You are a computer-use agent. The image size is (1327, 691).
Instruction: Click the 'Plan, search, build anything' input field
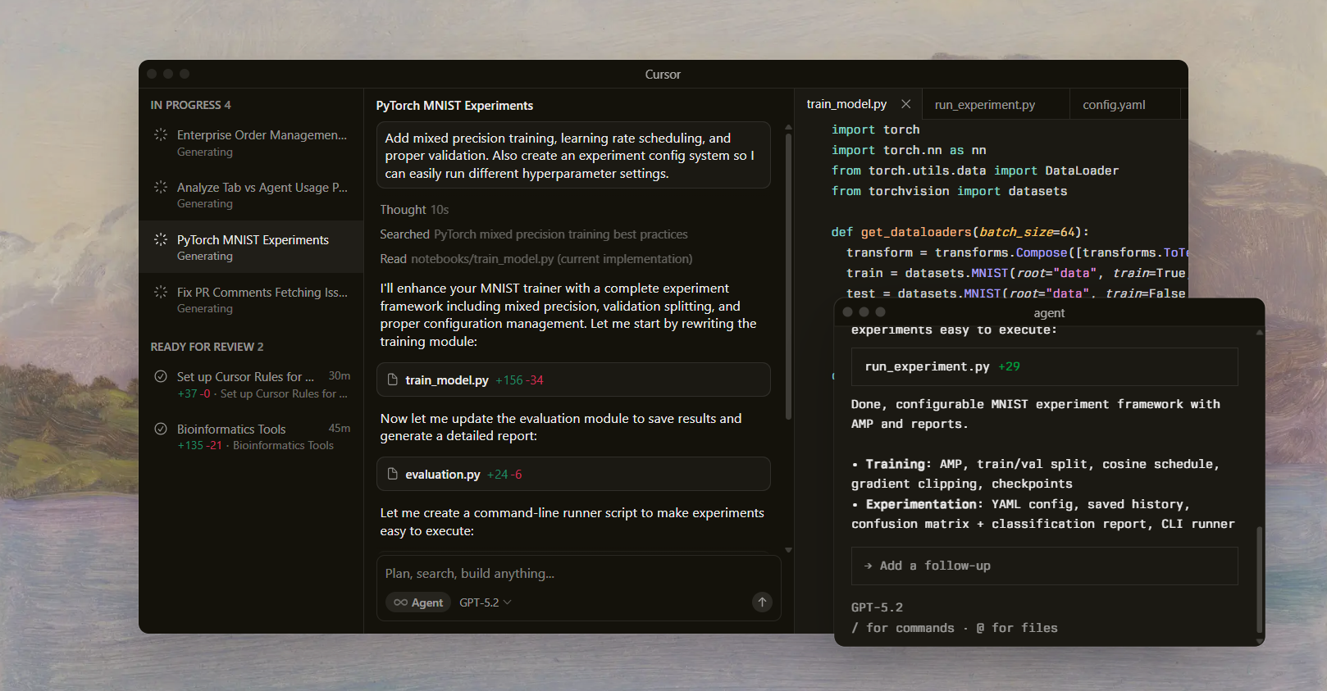pyautogui.click(x=574, y=574)
